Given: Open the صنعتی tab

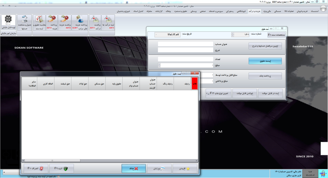Looking at the screenshot, I should tap(202, 11).
